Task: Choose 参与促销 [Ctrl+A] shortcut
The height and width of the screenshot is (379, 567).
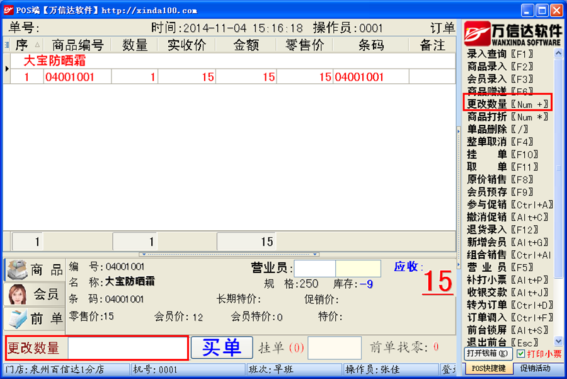Action: (x=510, y=204)
